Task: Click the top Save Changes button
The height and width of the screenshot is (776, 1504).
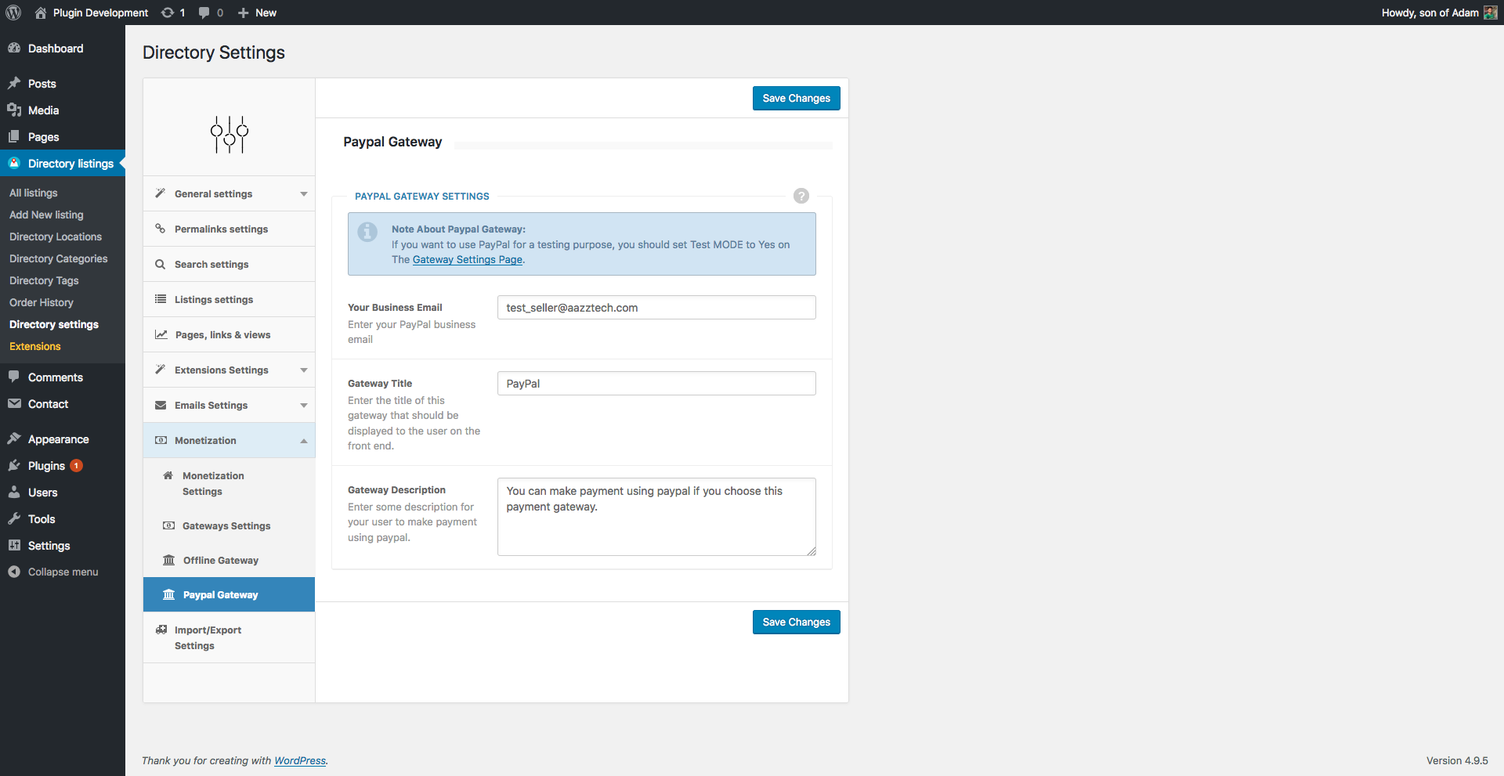Action: 796,99
